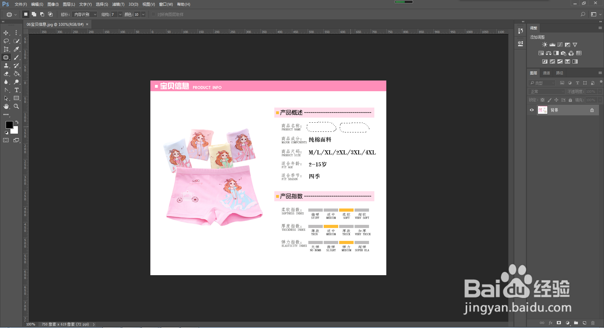Select the Eraser tool

pyautogui.click(x=6, y=74)
